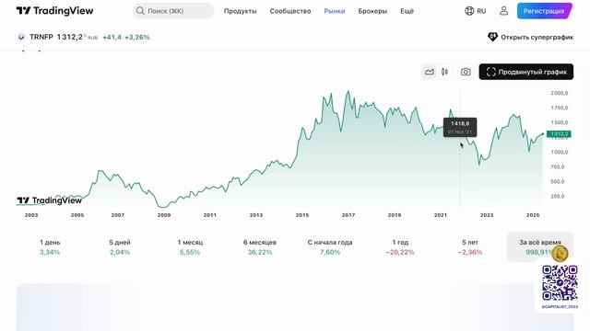Open the RU language selector
This screenshot has width=590, height=331.
pyautogui.click(x=476, y=11)
